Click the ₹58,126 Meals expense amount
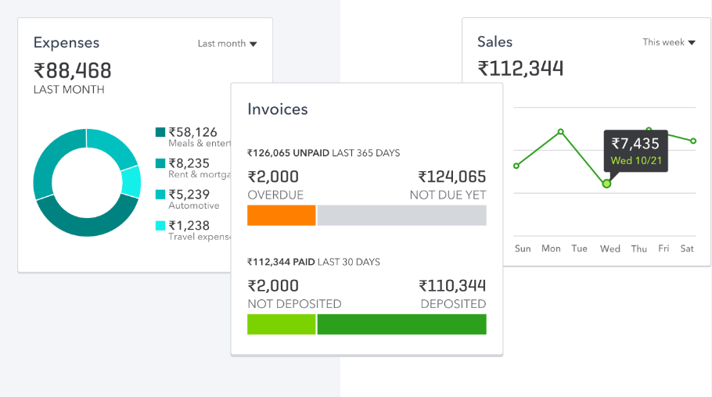 tap(192, 132)
